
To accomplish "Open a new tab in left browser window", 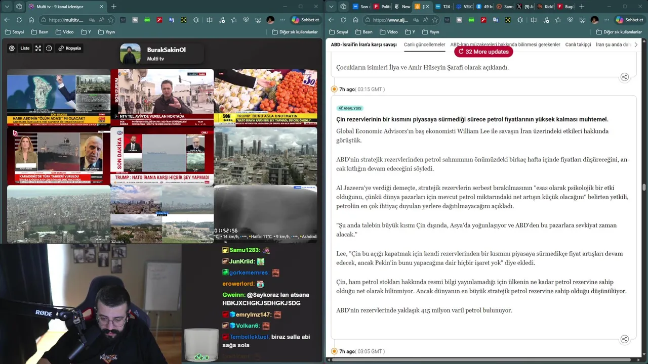I will click(113, 7).
